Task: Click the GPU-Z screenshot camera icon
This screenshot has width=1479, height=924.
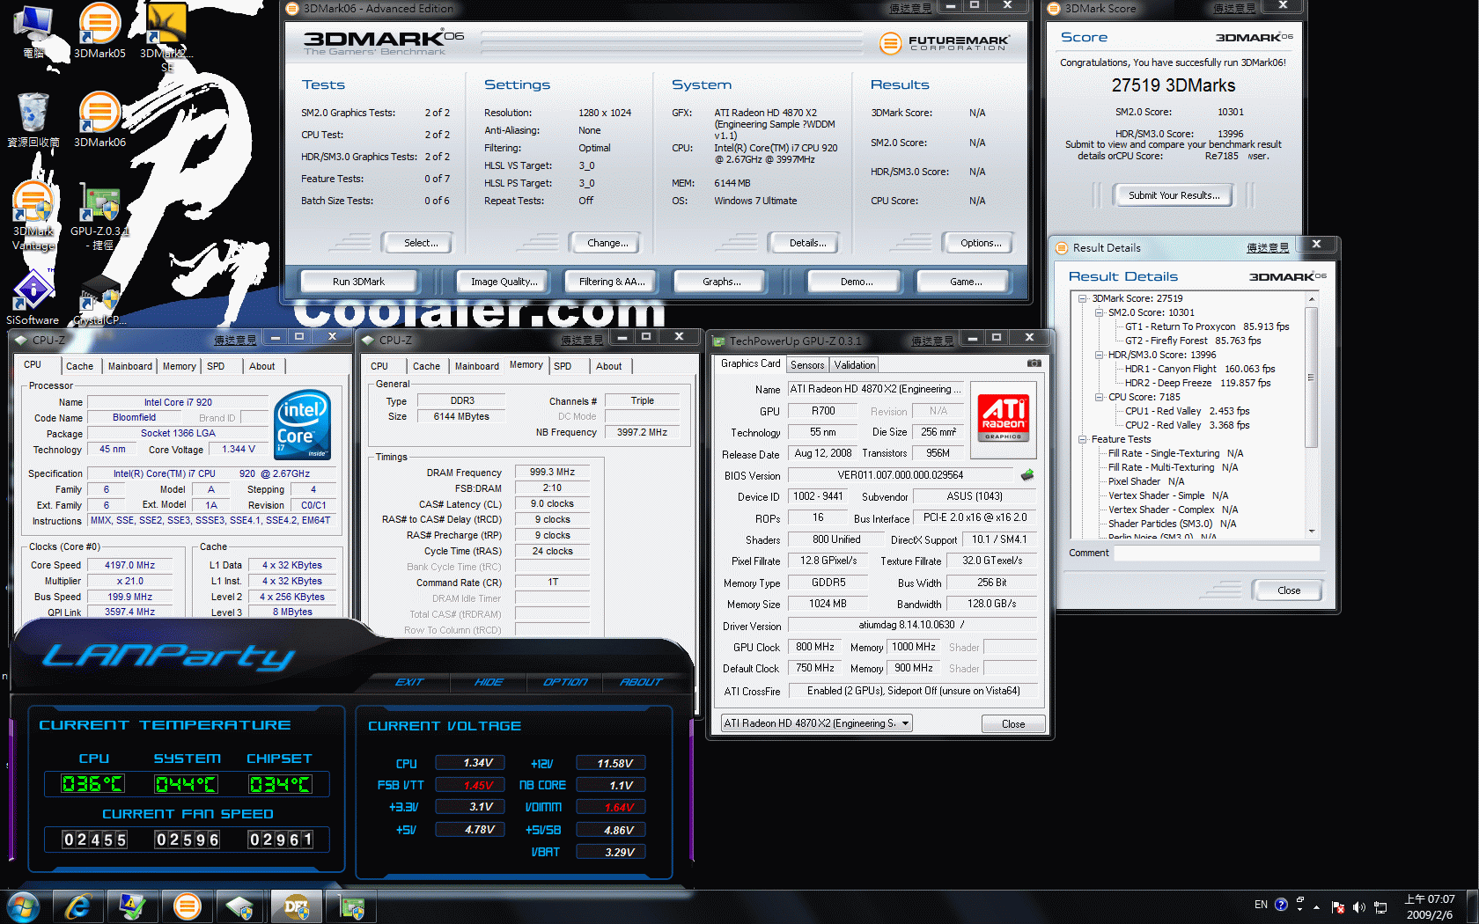Action: [1034, 363]
